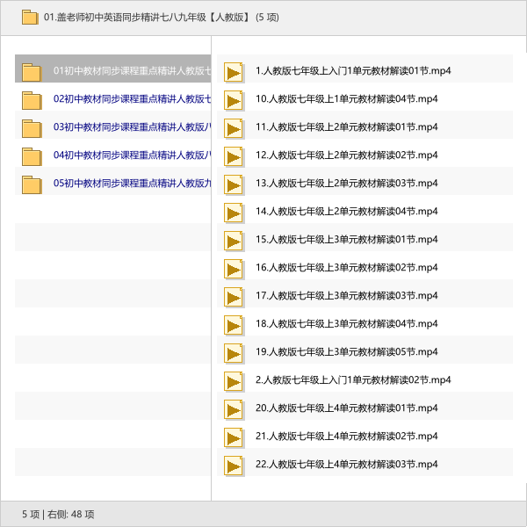Click video icon of 22.人教版七年级上4单元教材解读03节.mp4
Viewport: 527px width, 527px height.
(x=234, y=466)
